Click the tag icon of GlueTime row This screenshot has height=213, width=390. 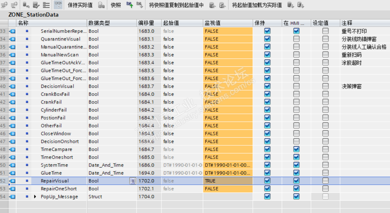[x=12, y=173]
